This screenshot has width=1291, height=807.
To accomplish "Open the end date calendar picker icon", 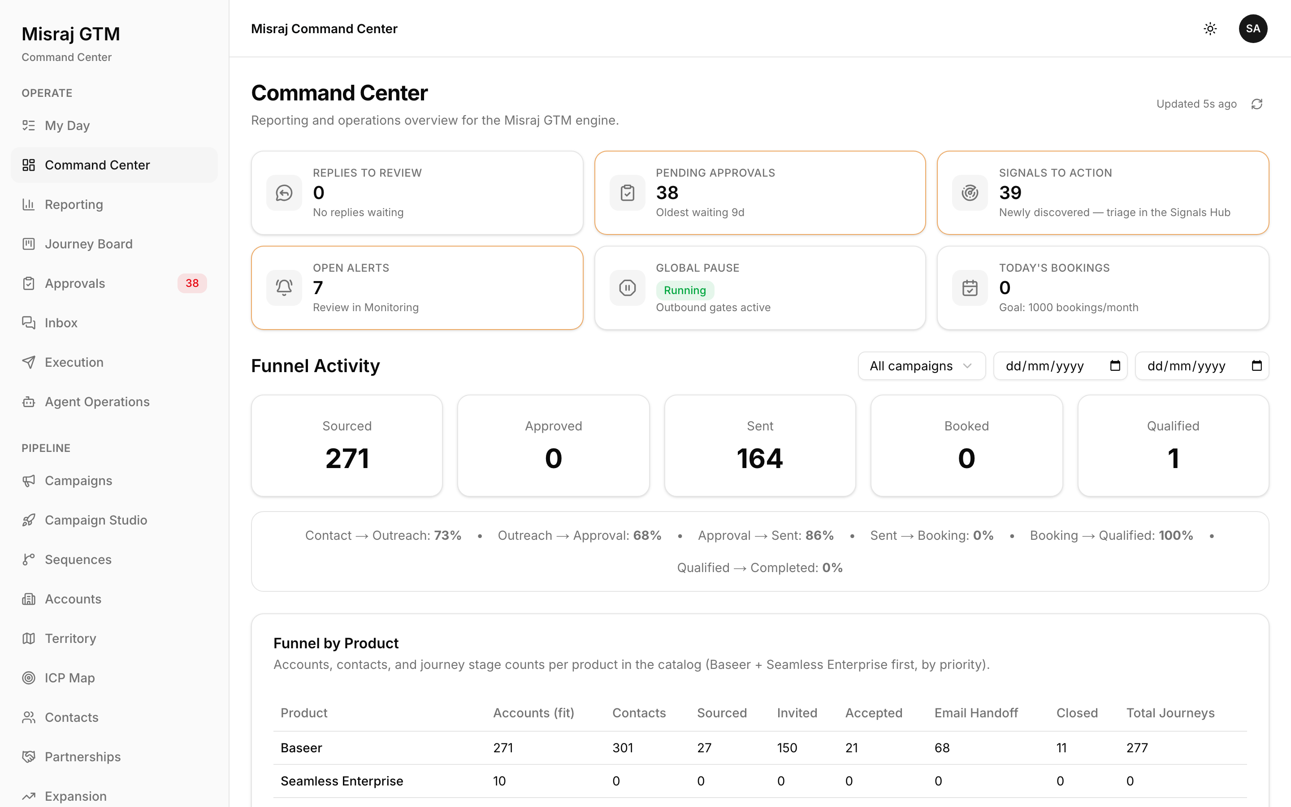I will 1256,365.
